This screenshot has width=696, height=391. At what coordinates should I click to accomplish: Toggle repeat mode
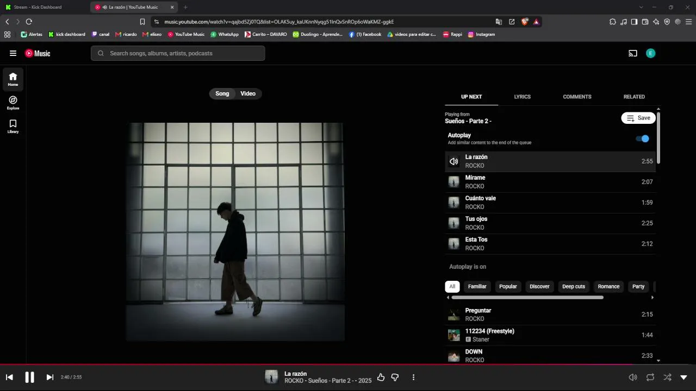tap(650, 377)
